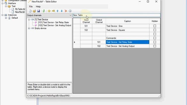The width and height of the screenshot is (187, 105).
Task: Toggle Hidden checkbox for Commands: row
Action: [155, 38]
